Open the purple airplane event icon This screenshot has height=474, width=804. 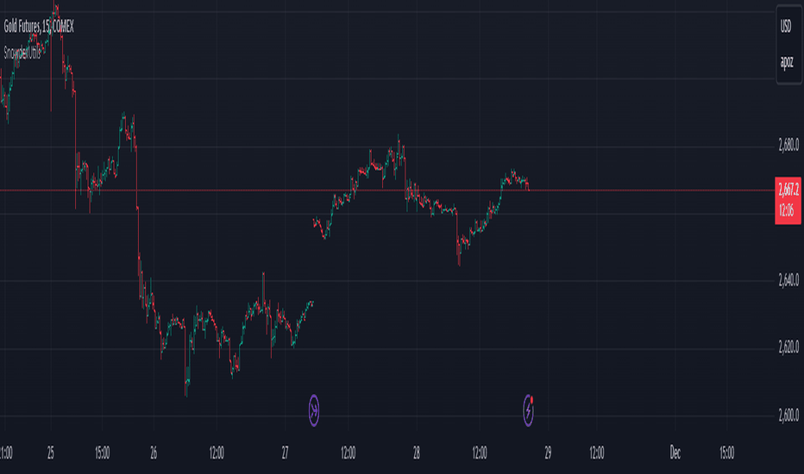coord(314,410)
